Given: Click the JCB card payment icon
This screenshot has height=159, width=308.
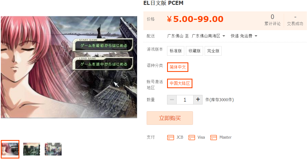Looking at the screenshot, I should tap(171, 138).
